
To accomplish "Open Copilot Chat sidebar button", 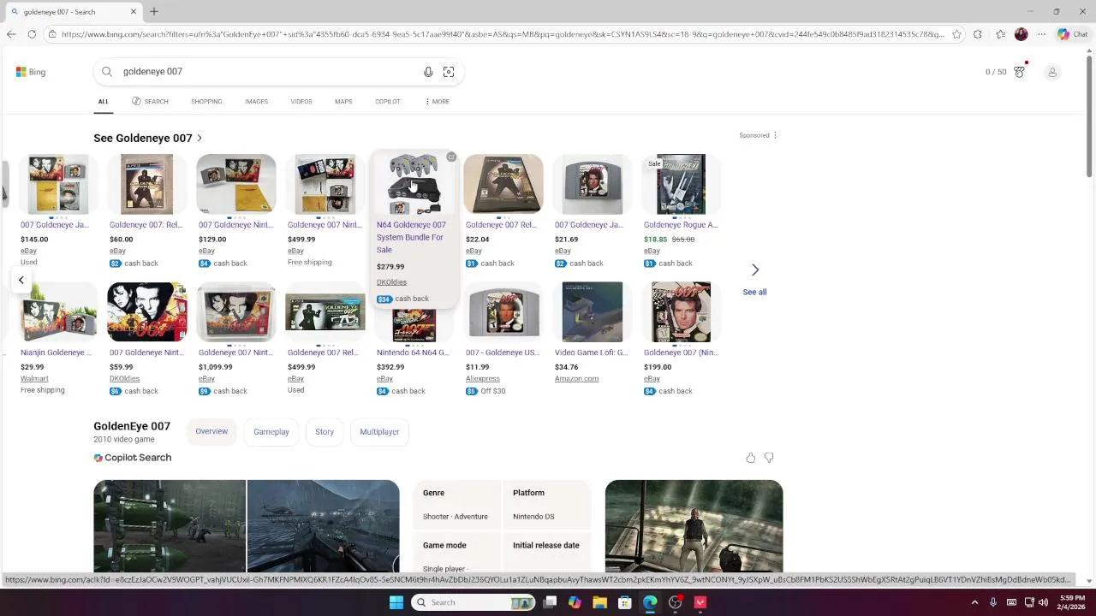I will (x=1073, y=34).
